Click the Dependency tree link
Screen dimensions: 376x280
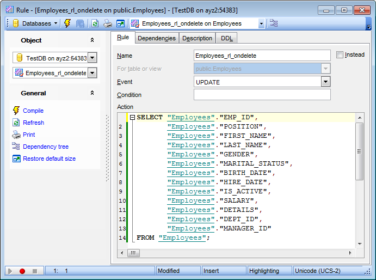point(46,147)
